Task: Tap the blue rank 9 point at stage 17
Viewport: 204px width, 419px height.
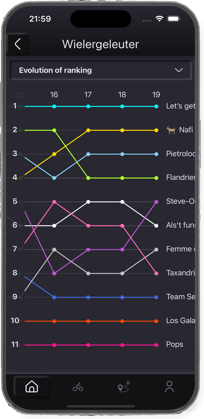Action: [x=88, y=297]
